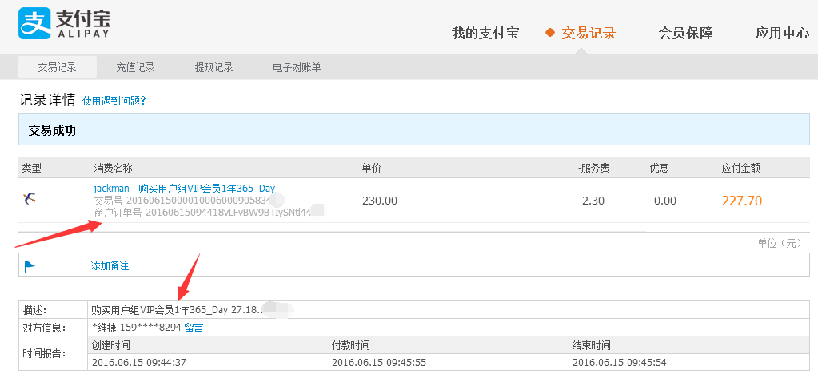Click the orange diamond beside 交易记录
818x390 pixels.
click(x=549, y=33)
